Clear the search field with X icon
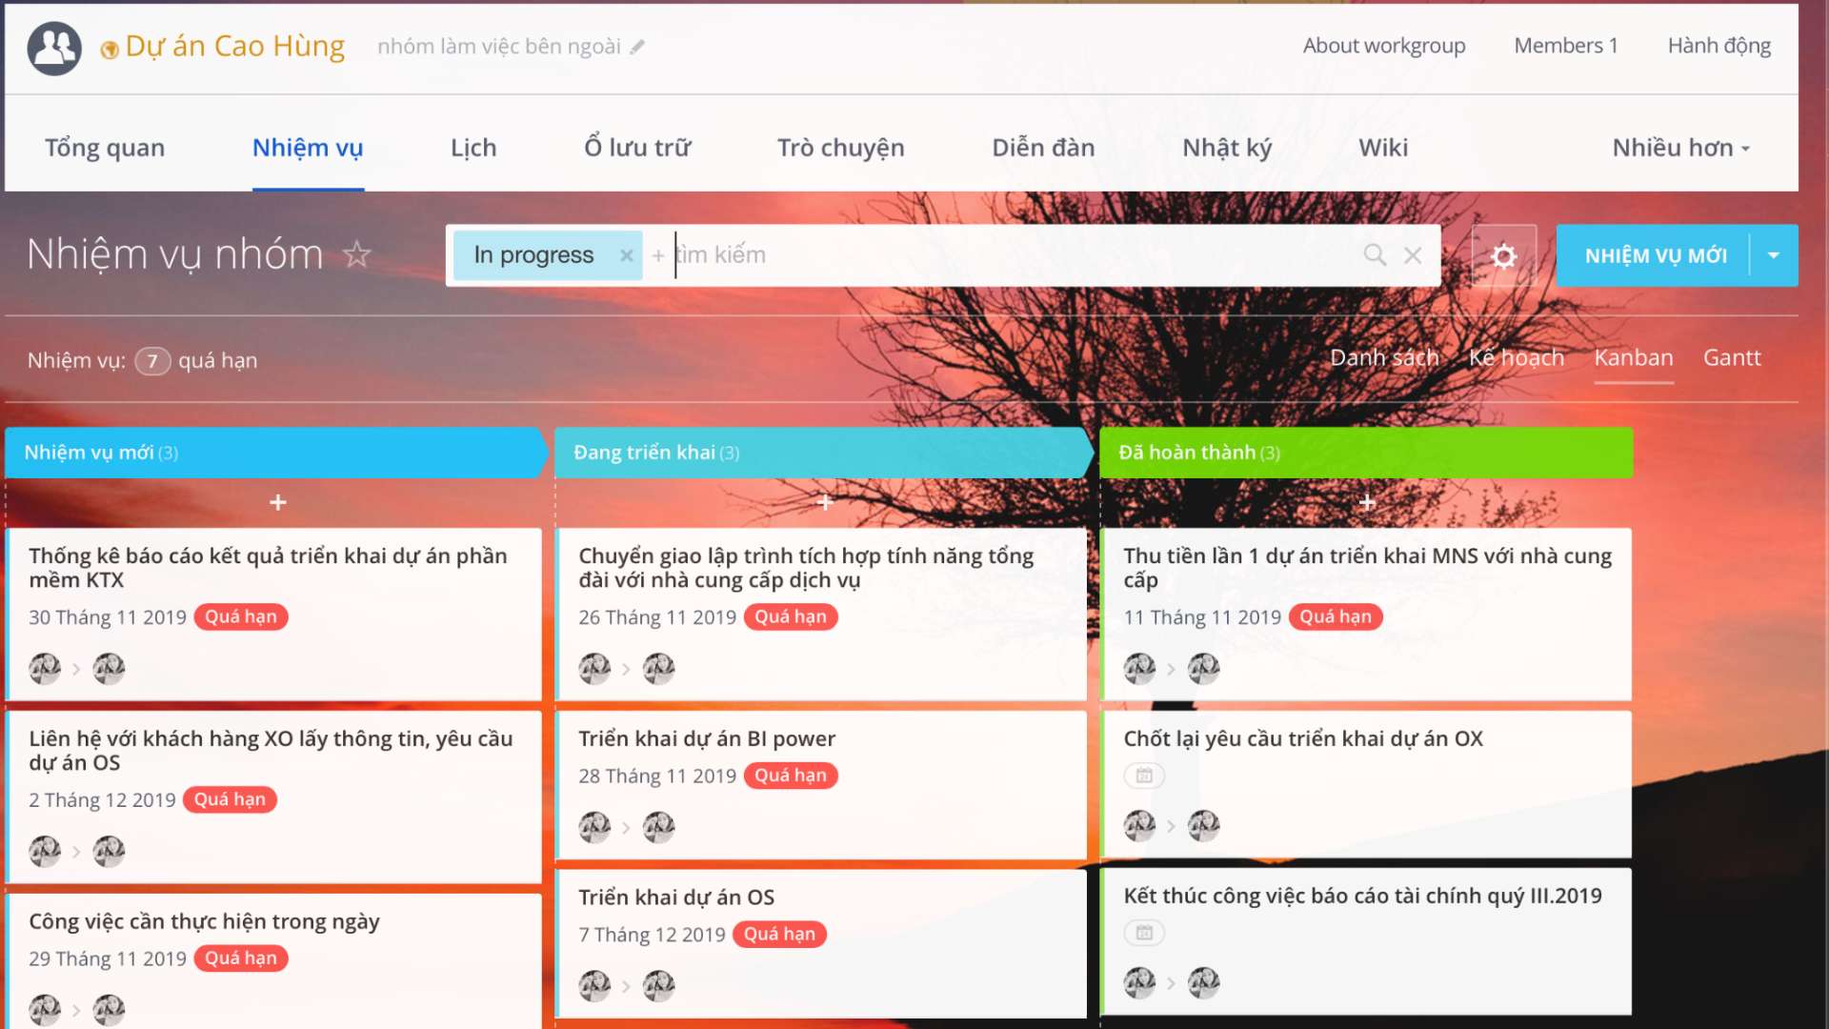The image size is (1829, 1029). pos(1413,255)
